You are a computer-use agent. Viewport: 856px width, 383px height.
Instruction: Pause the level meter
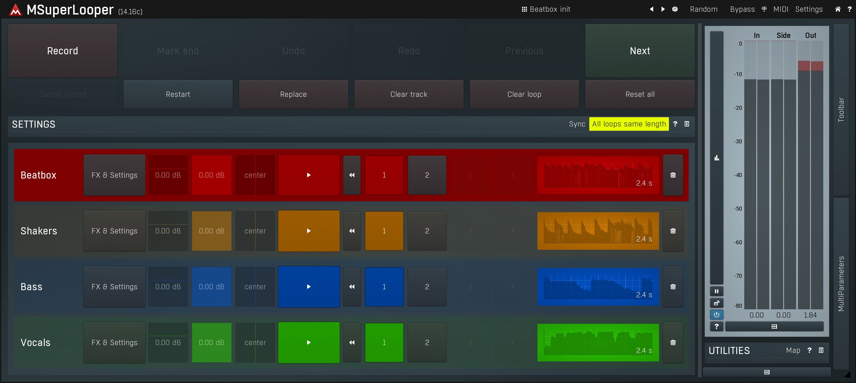point(716,291)
